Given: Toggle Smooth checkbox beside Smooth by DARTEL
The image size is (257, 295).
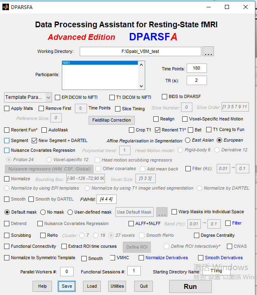Looking at the screenshot, I should (x=7, y=199).
